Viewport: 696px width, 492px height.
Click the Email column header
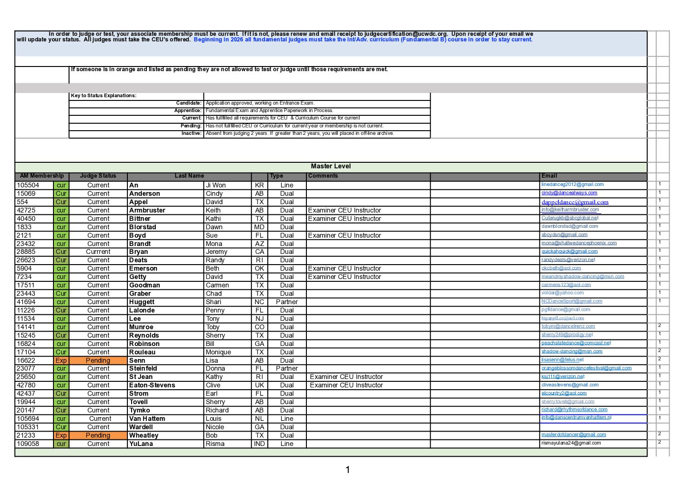(x=549, y=176)
